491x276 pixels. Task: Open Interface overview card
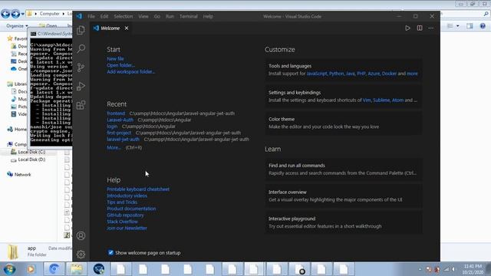point(343,196)
